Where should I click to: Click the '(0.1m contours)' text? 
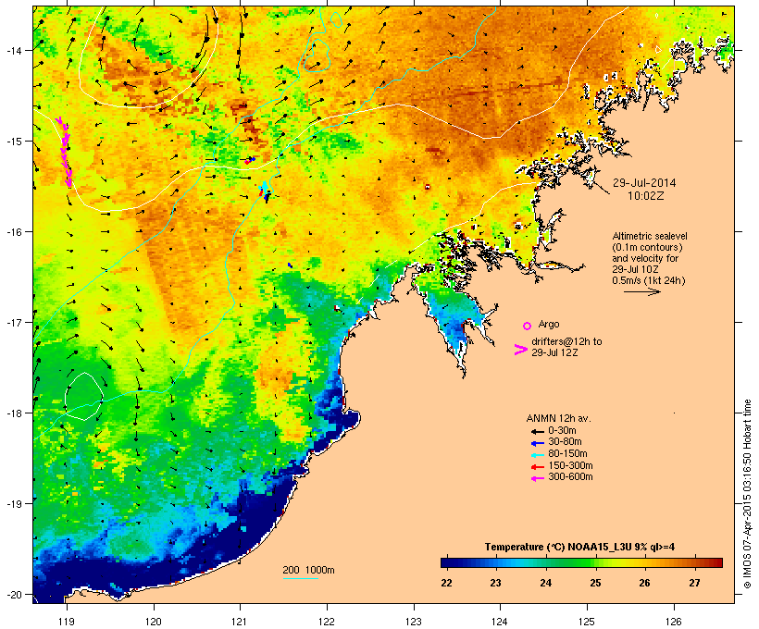click(647, 247)
